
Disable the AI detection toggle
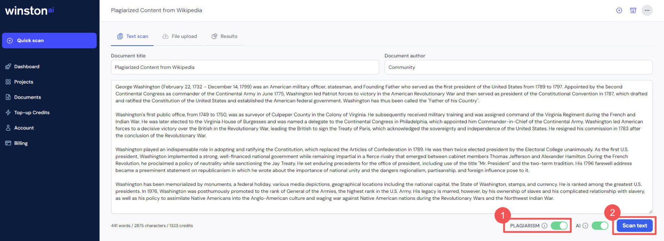[x=600, y=226]
